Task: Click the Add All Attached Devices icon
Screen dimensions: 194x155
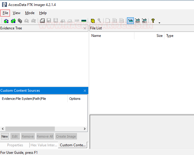Action: tap(13, 21)
